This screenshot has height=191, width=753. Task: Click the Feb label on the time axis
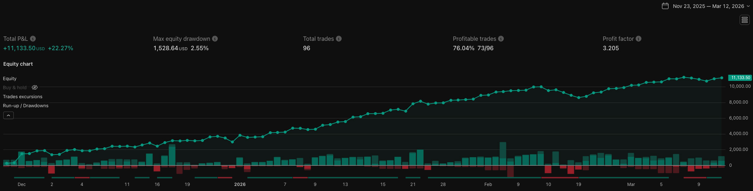488,184
